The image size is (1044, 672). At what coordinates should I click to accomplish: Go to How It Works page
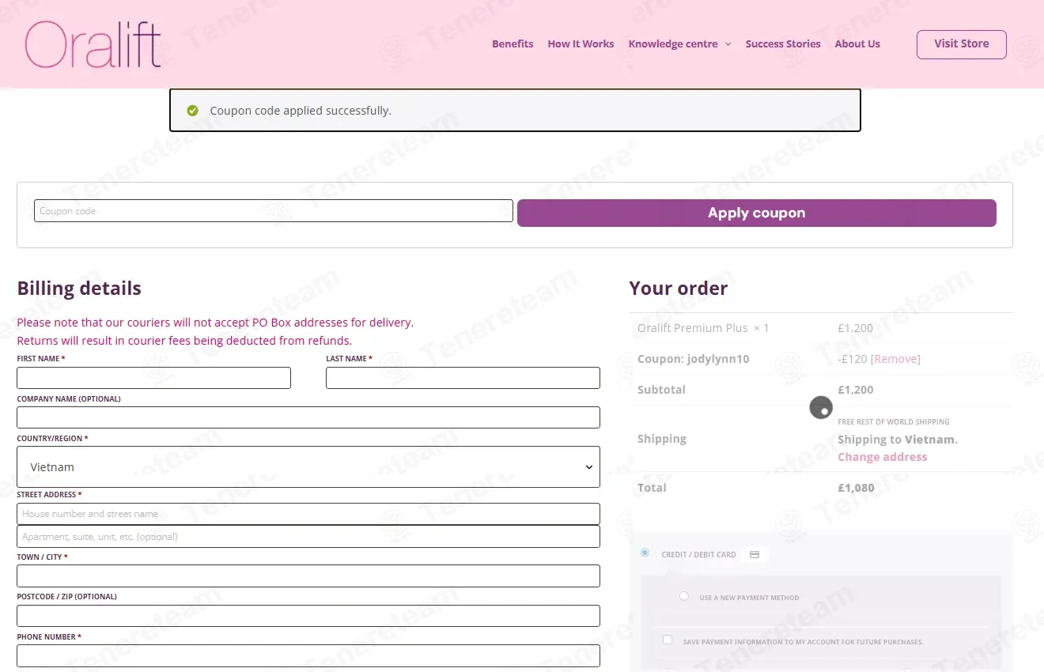(581, 44)
